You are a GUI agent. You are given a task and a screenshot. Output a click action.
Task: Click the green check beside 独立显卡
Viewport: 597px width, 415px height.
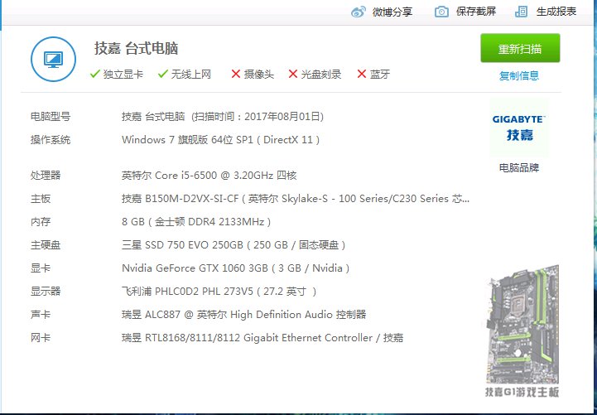coord(95,74)
